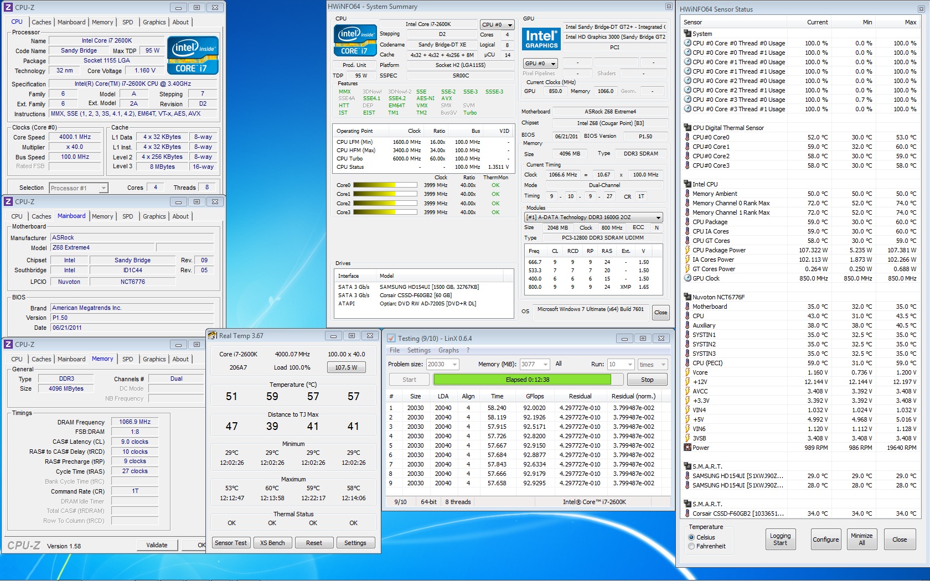Click the Sensor Test button in Real Temp

tap(231, 543)
